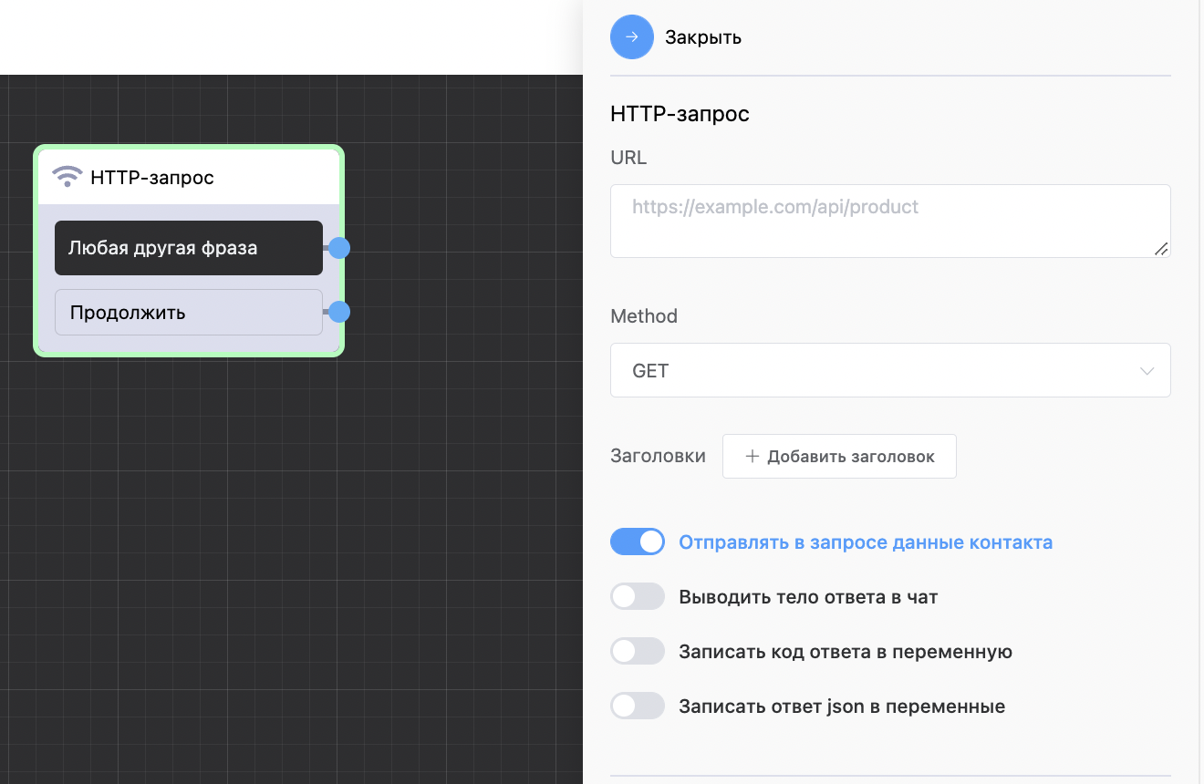Click the Отправлять в запросе данные контакта label

click(866, 542)
